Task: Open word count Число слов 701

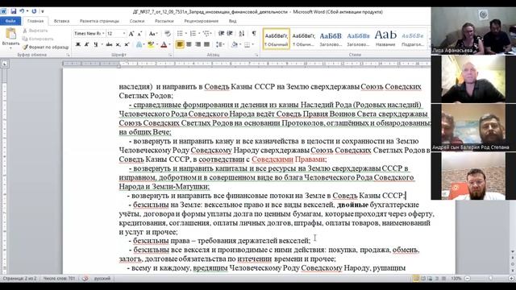Action: [x=59, y=279]
